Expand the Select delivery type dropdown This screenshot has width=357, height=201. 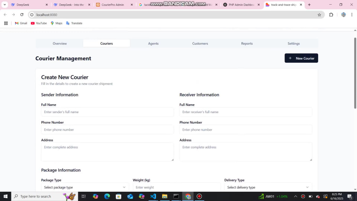coord(268,187)
